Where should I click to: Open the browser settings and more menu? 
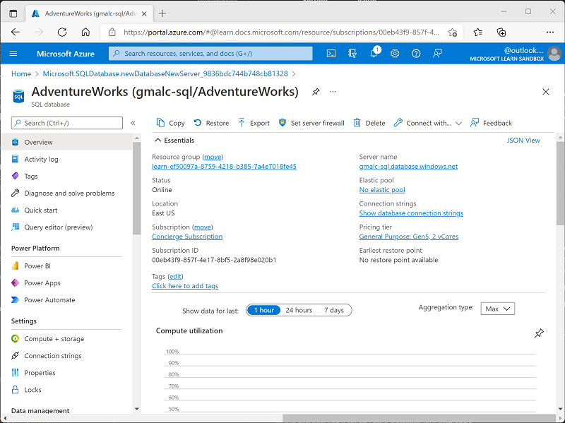pos(550,32)
